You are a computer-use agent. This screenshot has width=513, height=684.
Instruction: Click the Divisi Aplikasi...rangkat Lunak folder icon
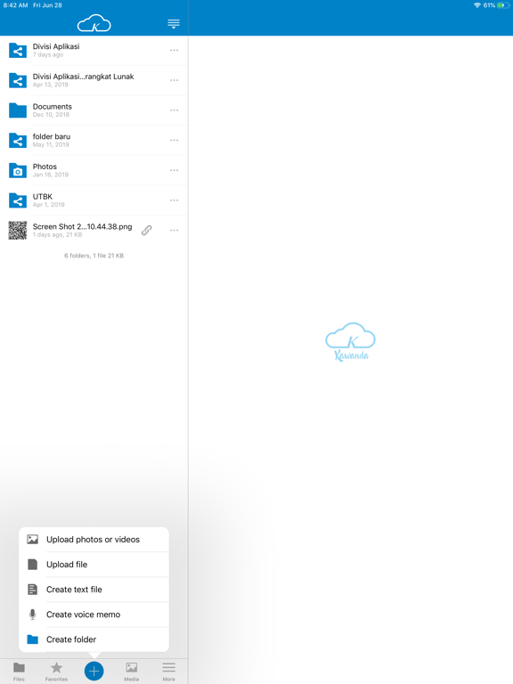[x=18, y=80]
